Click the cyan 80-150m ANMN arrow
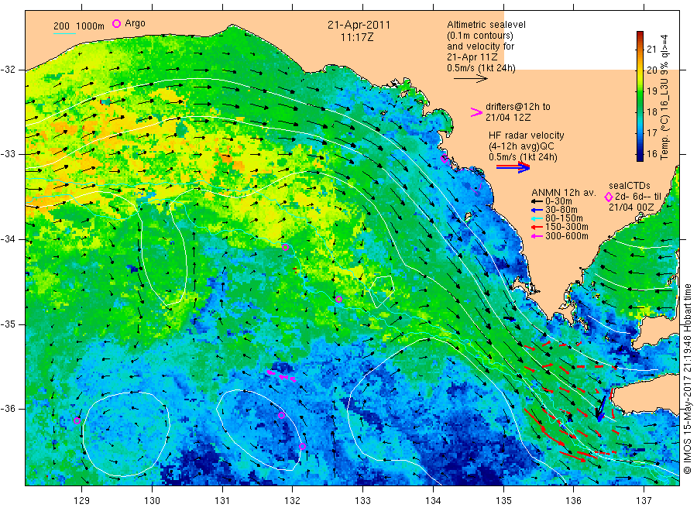This screenshot has height=511, width=697. coord(537,218)
